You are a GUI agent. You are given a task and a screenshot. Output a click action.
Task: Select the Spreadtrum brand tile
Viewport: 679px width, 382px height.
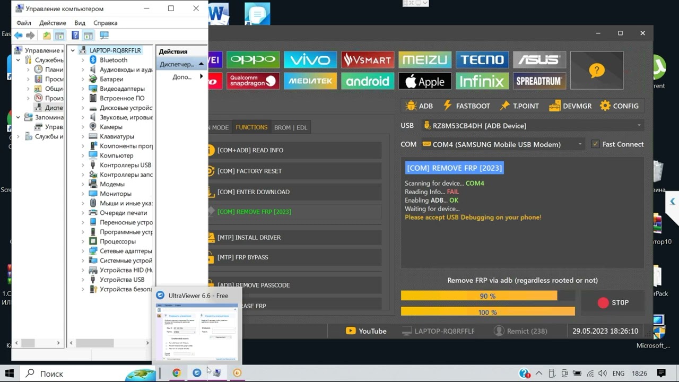[539, 81]
